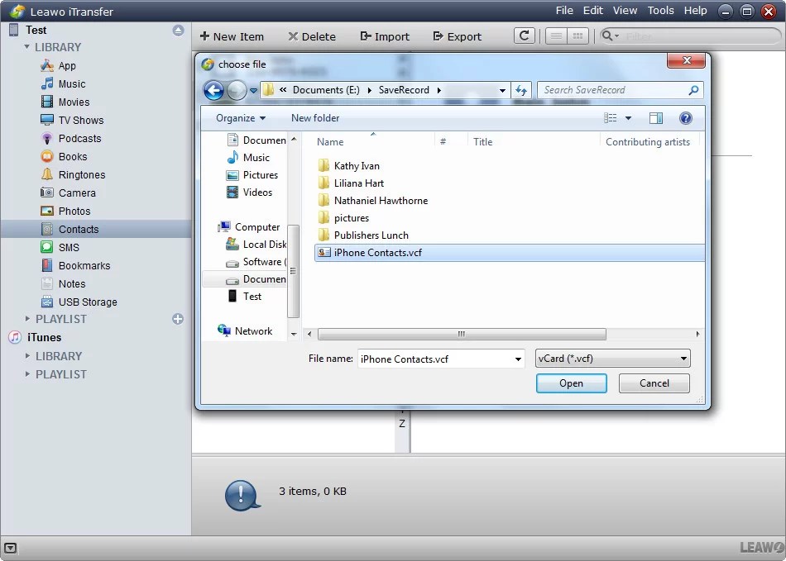This screenshot has height=561, width=786.
Task: Switch to grid view in the toolbar
Action: [x=577, y=36]
